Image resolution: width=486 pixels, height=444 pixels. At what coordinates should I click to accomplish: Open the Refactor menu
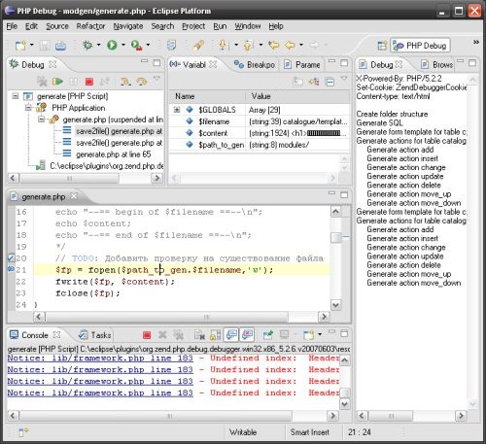point(90,26)
